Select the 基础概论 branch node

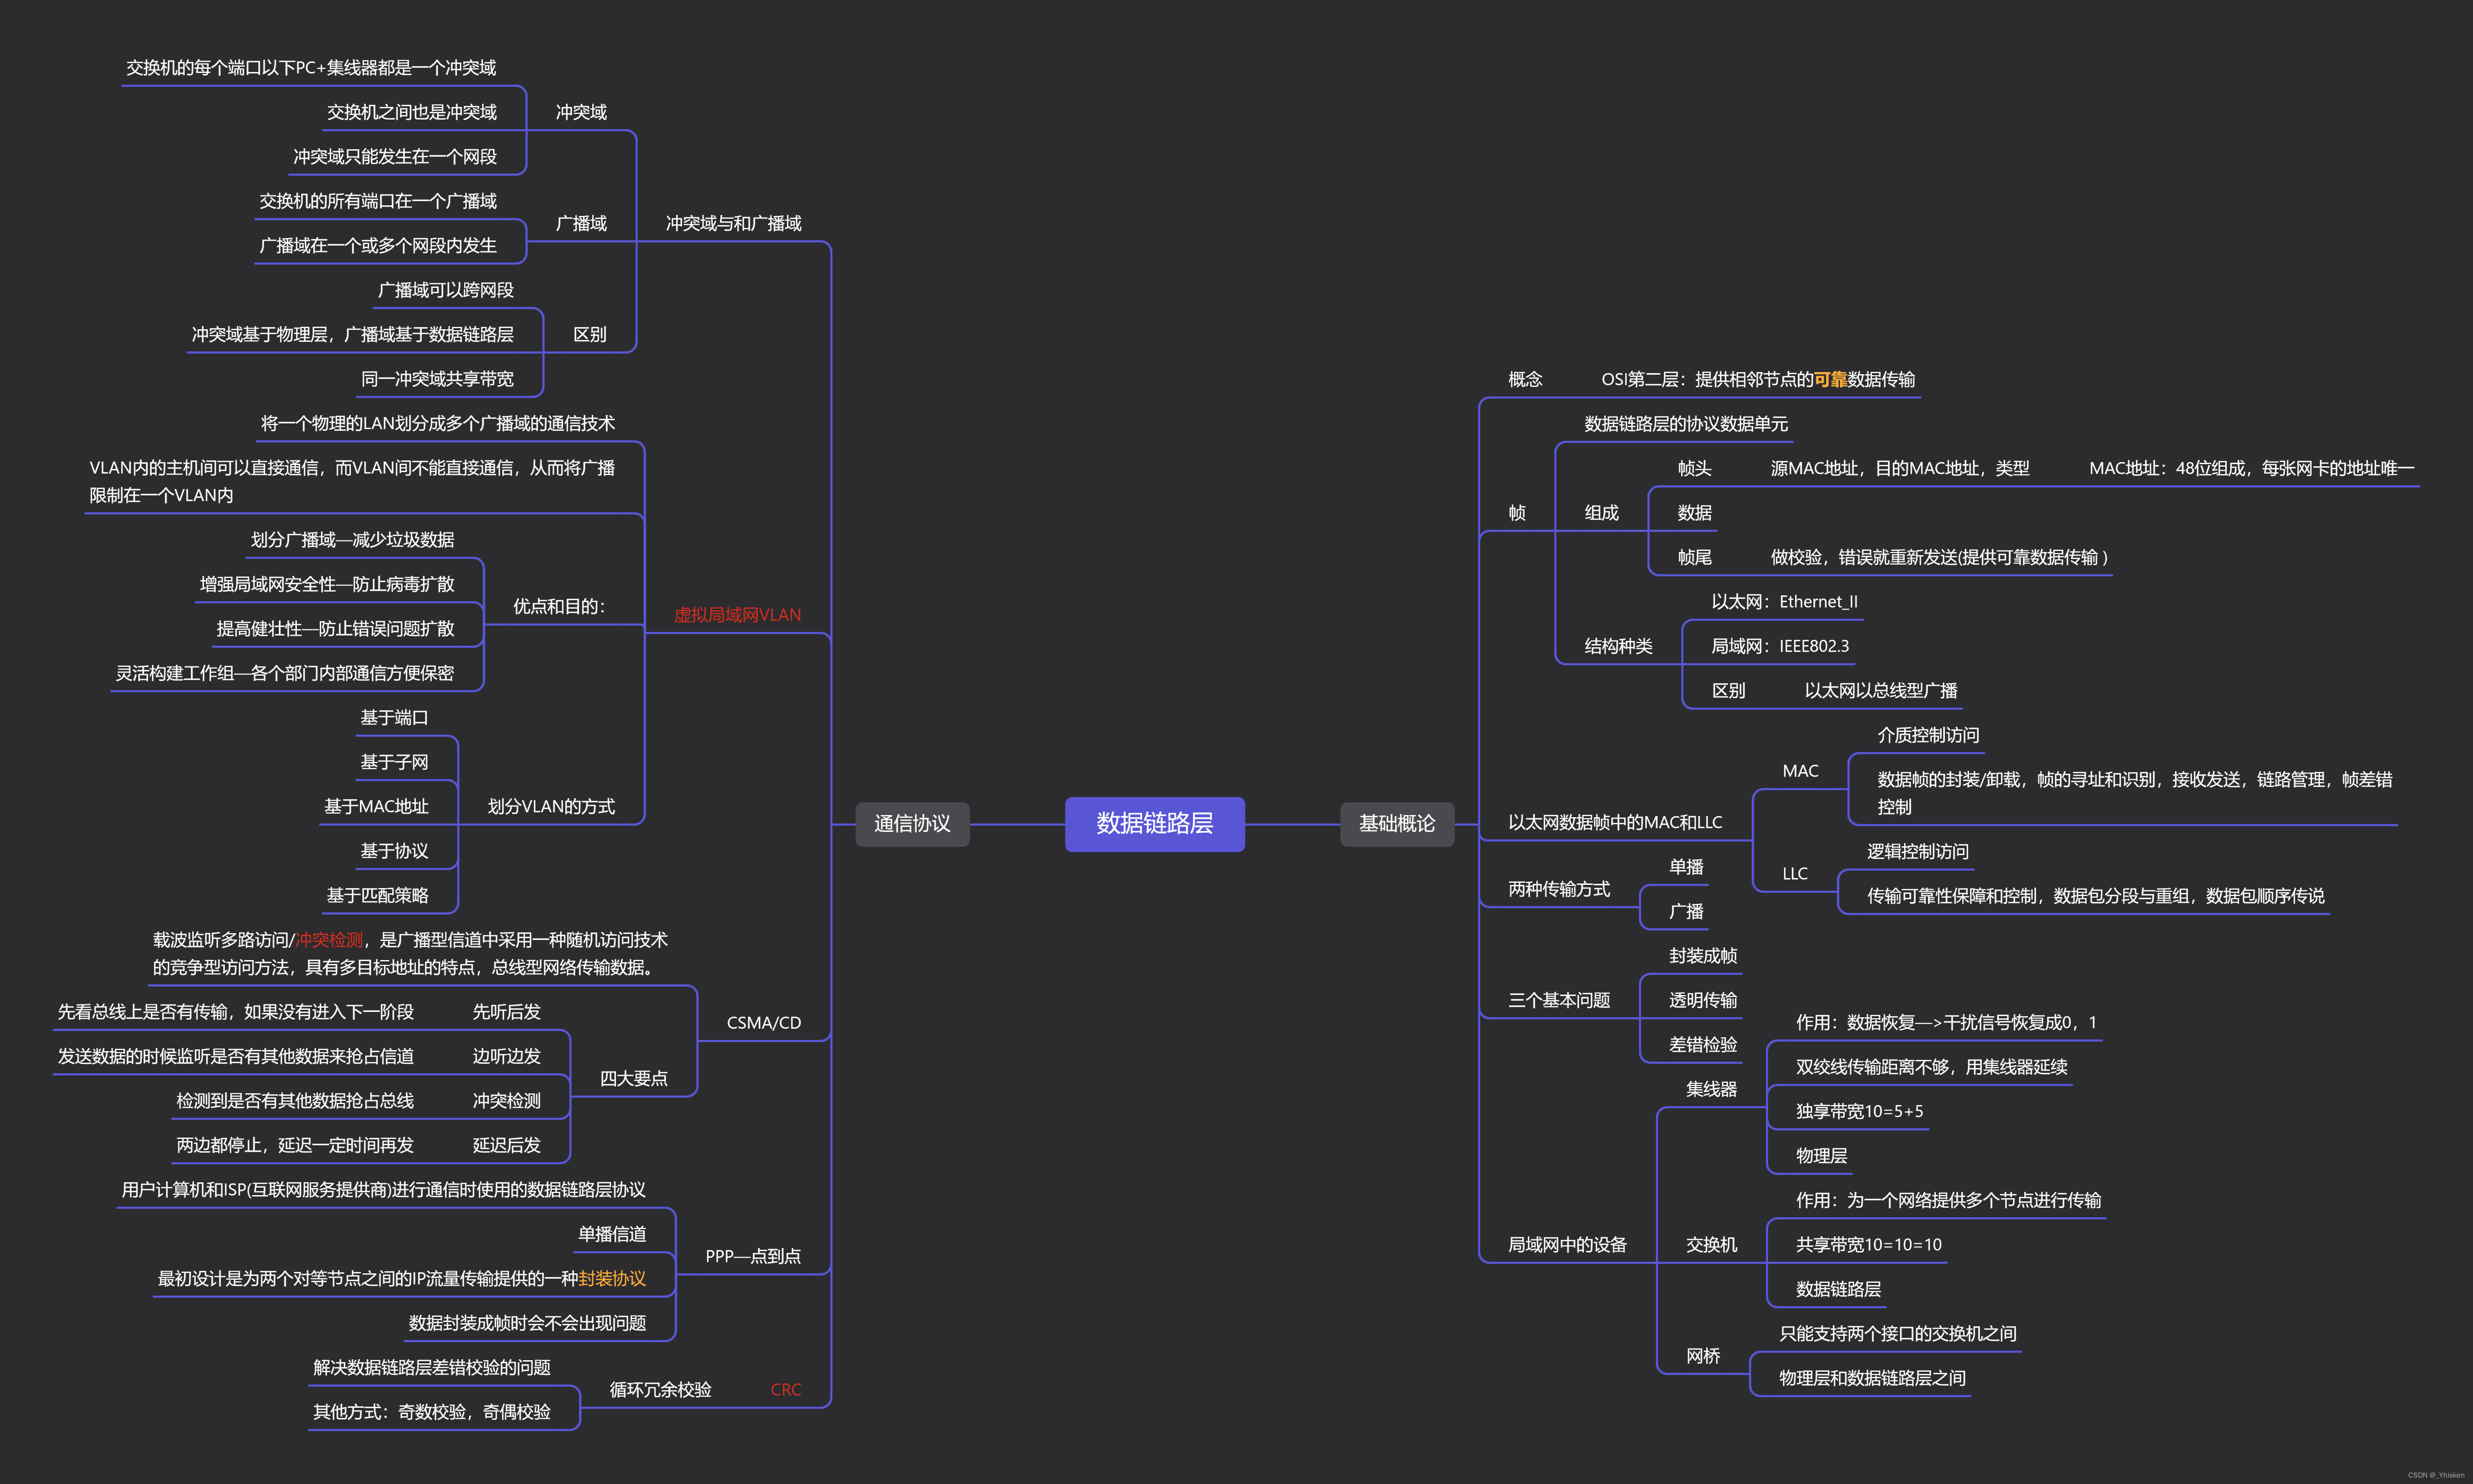click(1396, 823)
